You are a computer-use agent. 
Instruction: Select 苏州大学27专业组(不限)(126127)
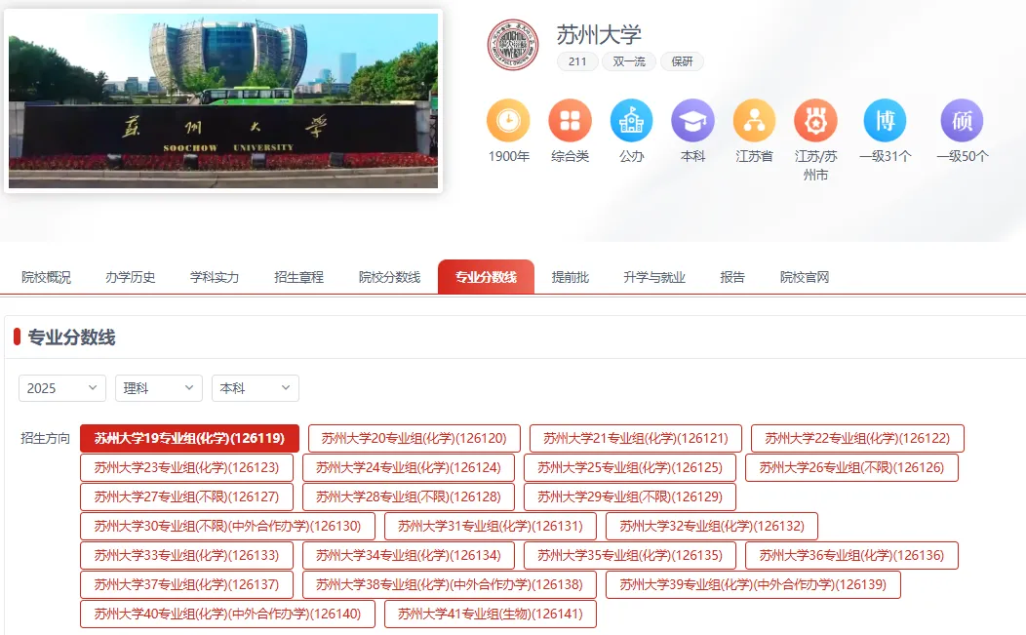[186, 496]
